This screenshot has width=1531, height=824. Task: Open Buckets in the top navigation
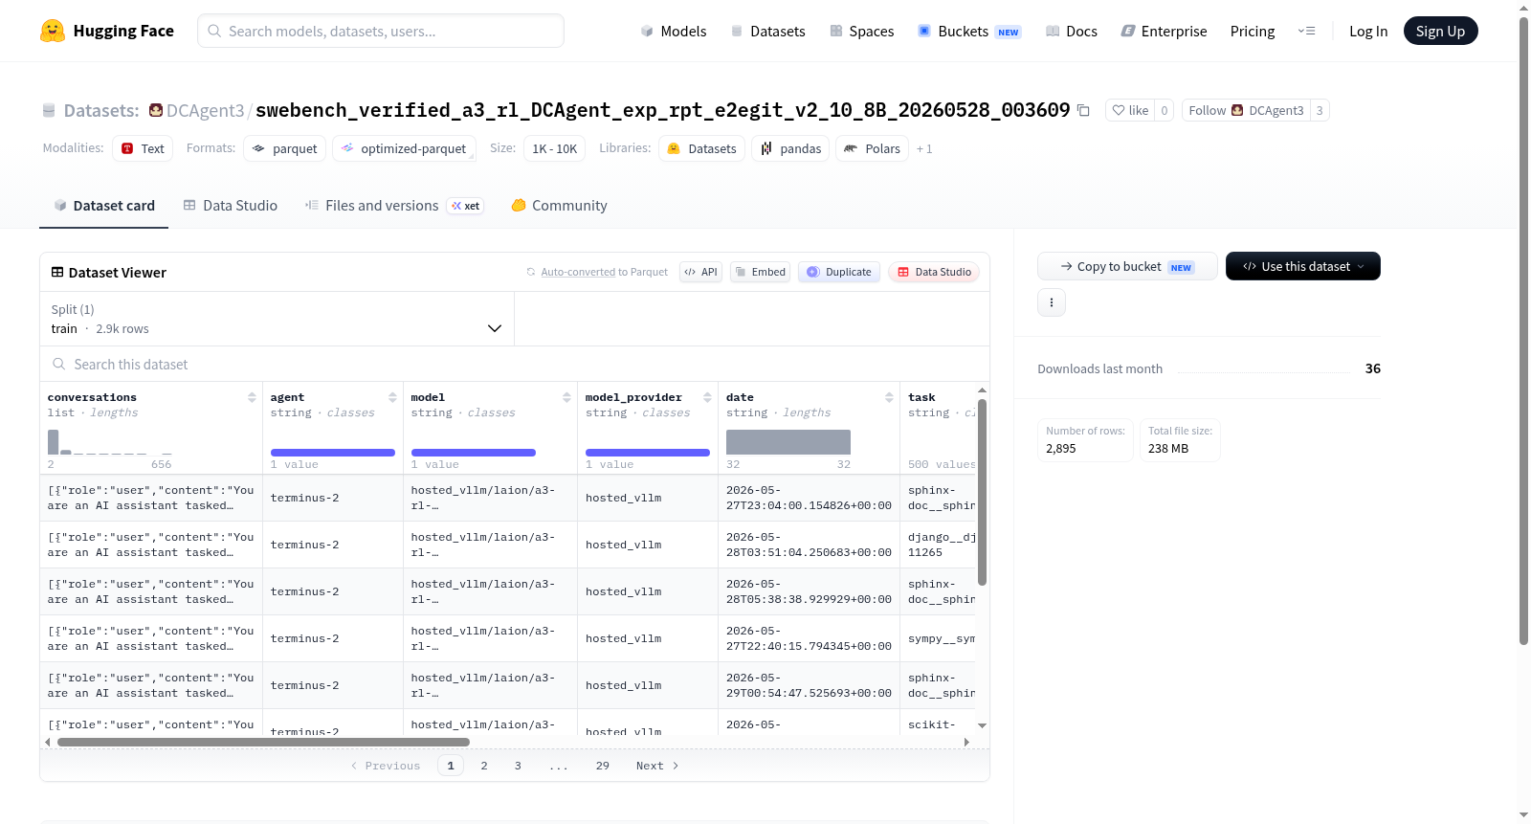point(969,31)
